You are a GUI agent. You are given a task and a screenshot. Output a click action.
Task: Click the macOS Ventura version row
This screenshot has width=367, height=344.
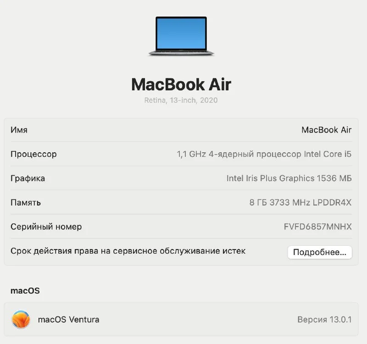pyautogui.click(x=181, y=319)
